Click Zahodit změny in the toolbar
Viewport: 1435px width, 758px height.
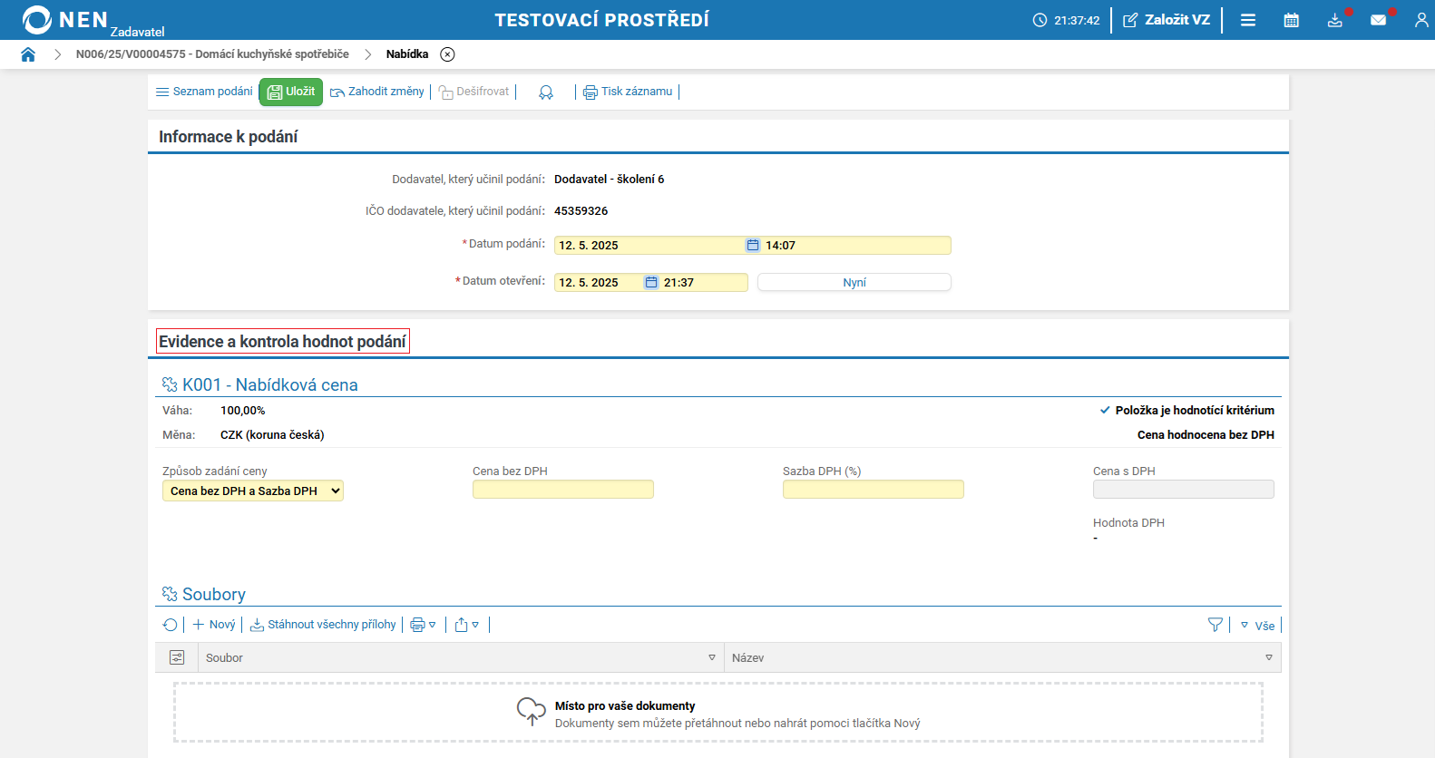(377, 92)
